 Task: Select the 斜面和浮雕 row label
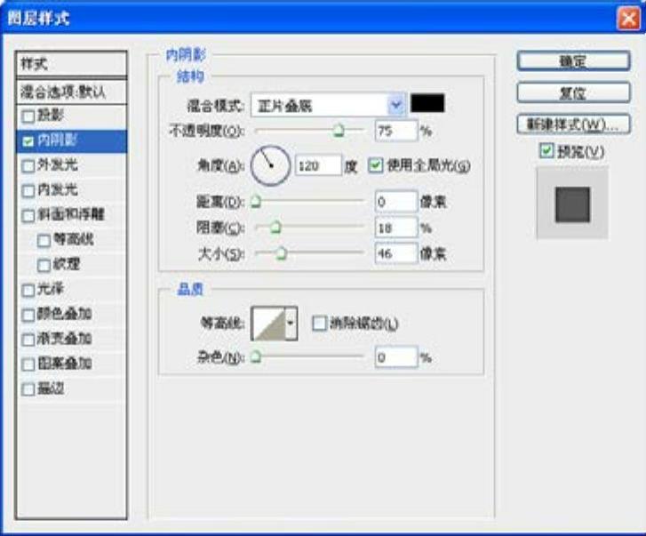(x=71, y=214)
